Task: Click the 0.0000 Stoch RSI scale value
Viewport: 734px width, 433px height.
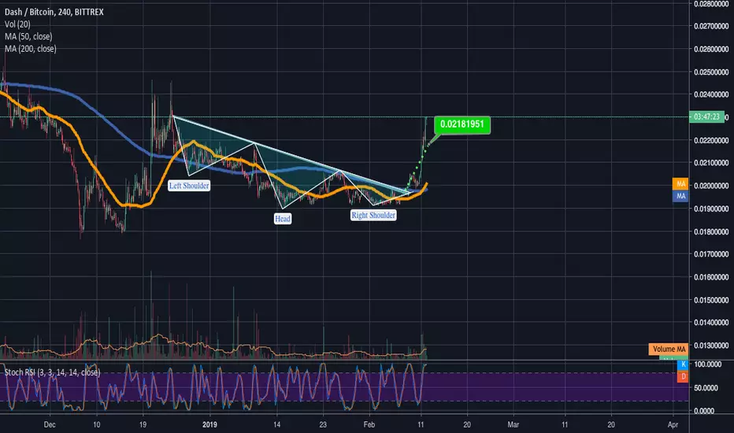Action: tap(704, 411)
